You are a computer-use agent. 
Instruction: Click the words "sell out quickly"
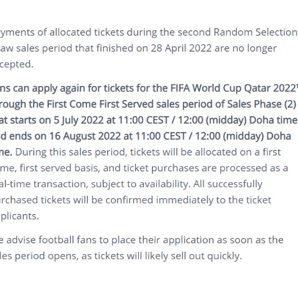point(207,256)
